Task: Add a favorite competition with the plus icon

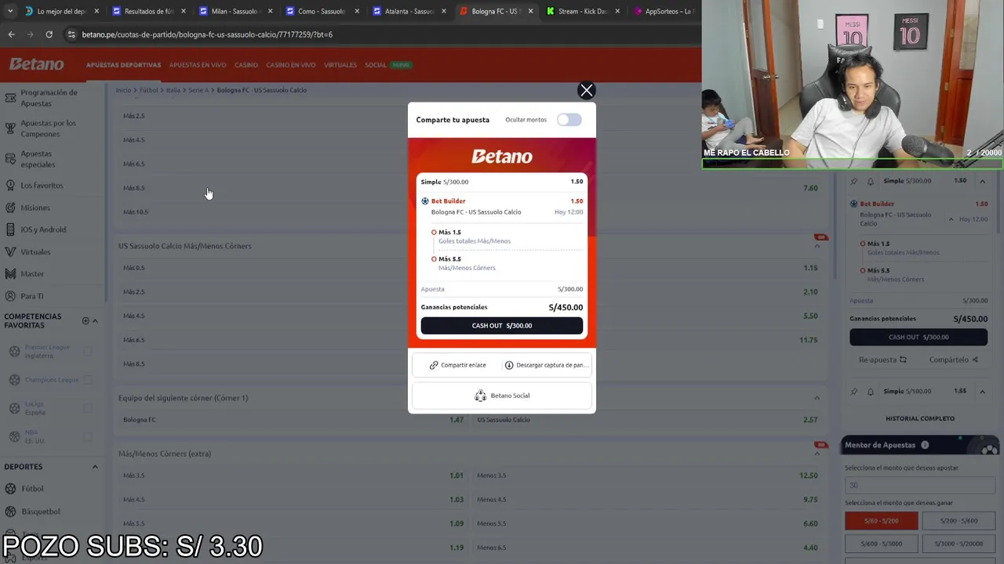Action: click(x=85, y=320)
